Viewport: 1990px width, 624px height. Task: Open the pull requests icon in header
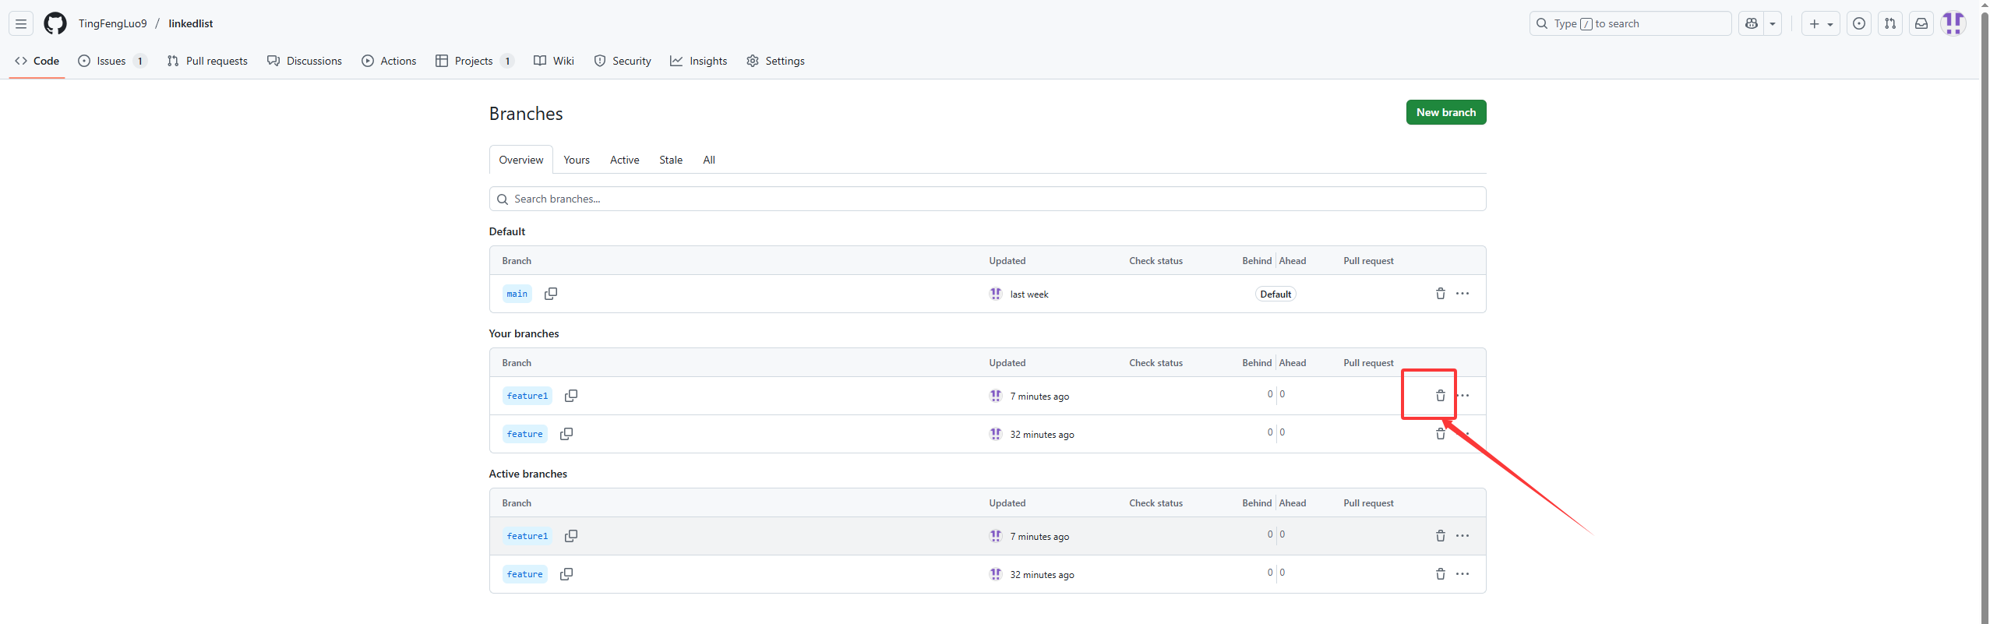[x=1890, y=23]
